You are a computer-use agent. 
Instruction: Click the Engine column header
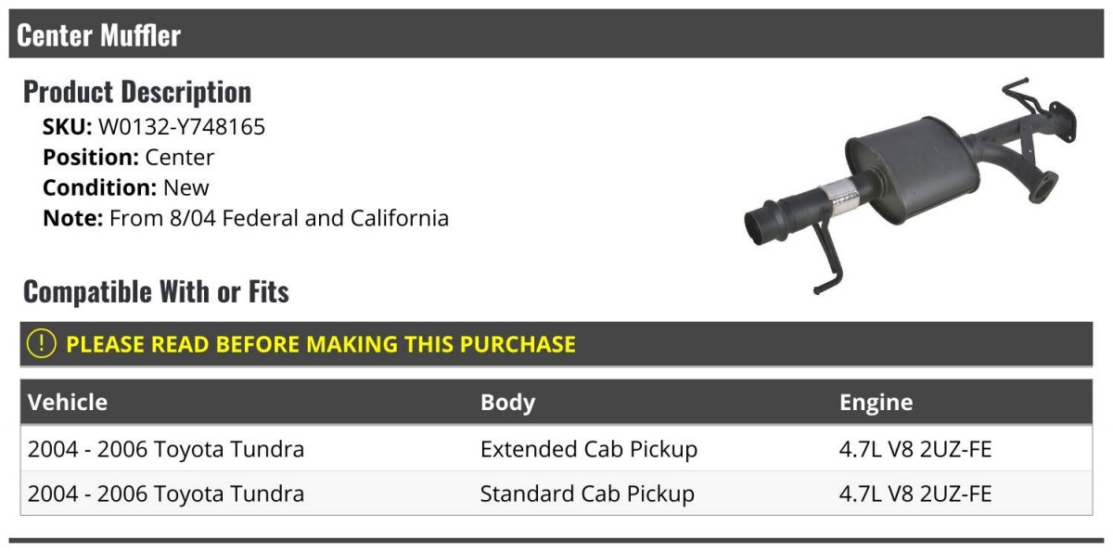click(x=876, y=403)
